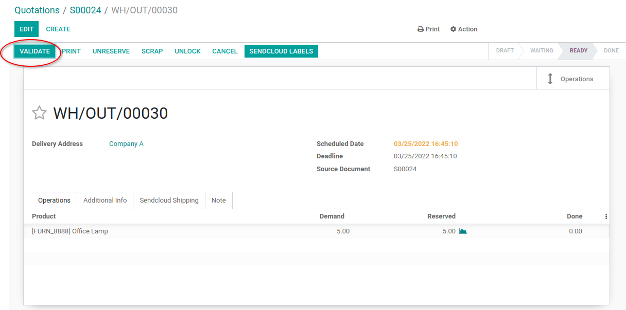Unlock the delivery order
626x310 pixels.
(x=187, y=51)
